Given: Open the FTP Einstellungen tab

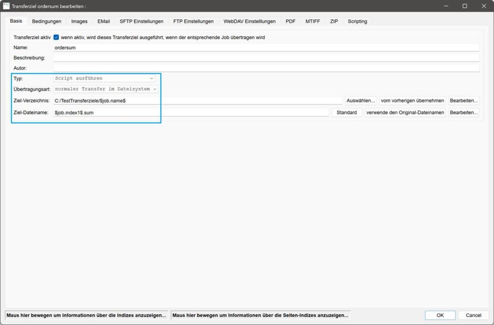Looking at the screenshot, I should pos(193,21).
